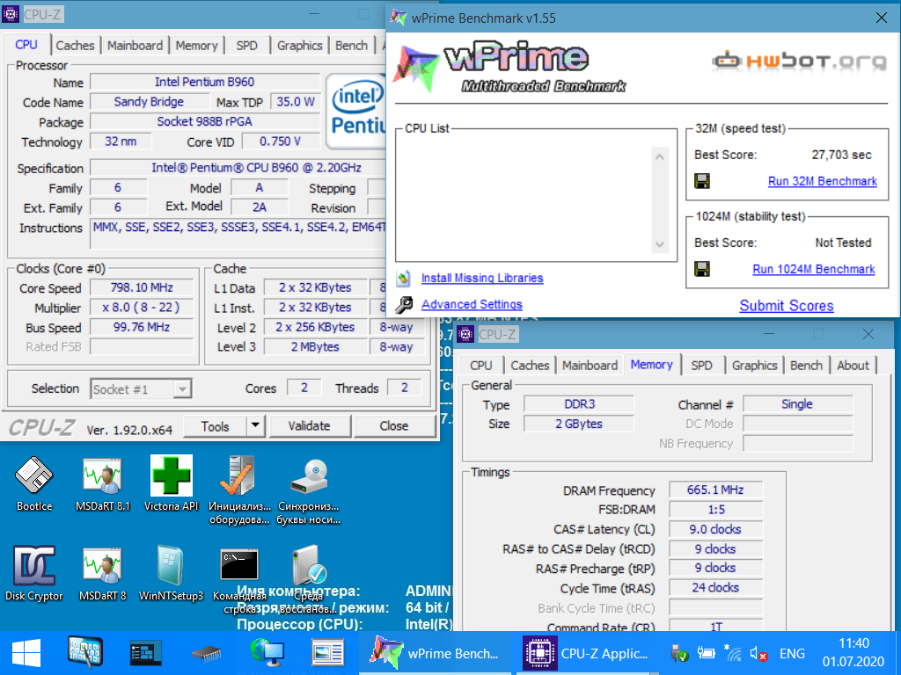
Task: Switch to CPU tab in memory CPU-Z window
Action: point(481,366)
